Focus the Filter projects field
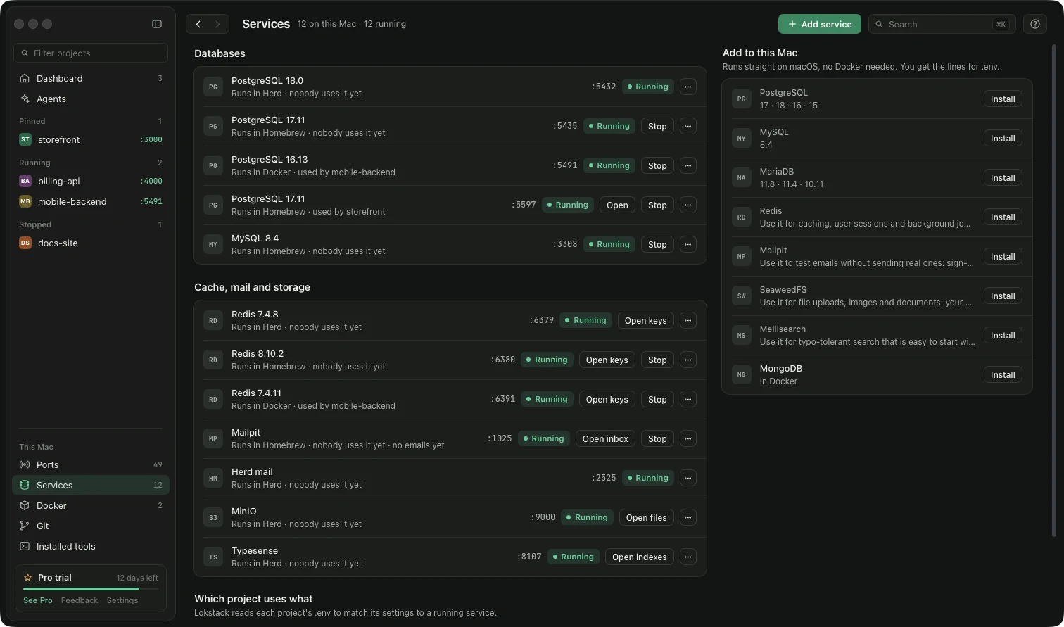Viewport: 1064px width, 627px height. (91, 53)
